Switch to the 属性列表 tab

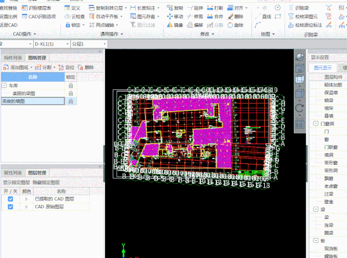click(x=13, y=173)
